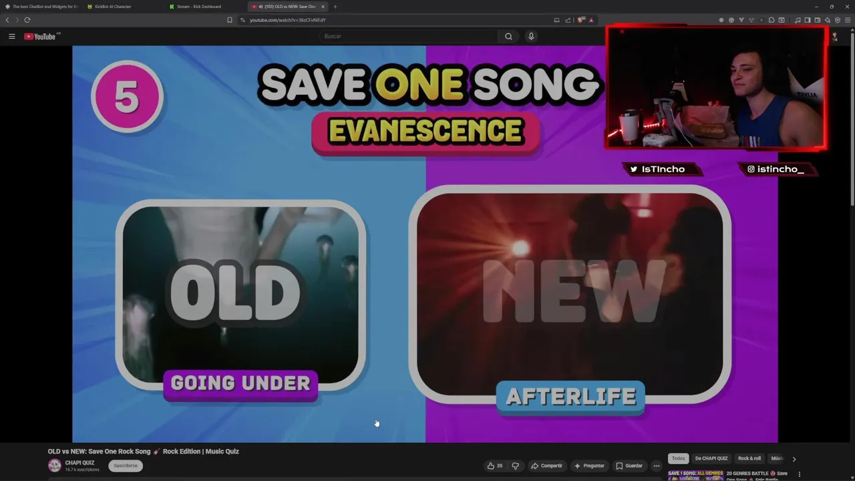The image size is (855, 481).
Task: Click the video title text
Action: (144, 452)
